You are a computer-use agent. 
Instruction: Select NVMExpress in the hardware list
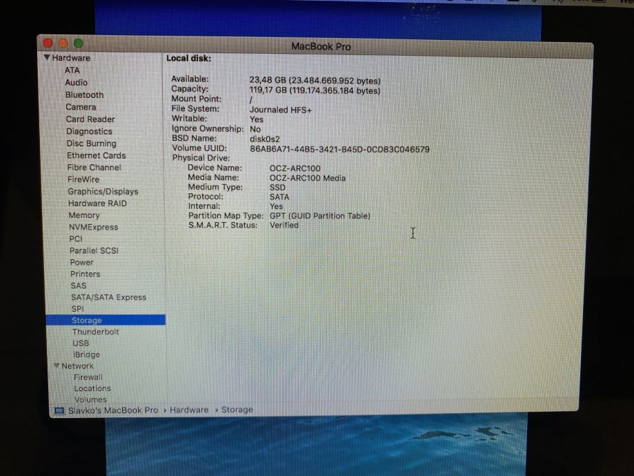tap(93, 227)
